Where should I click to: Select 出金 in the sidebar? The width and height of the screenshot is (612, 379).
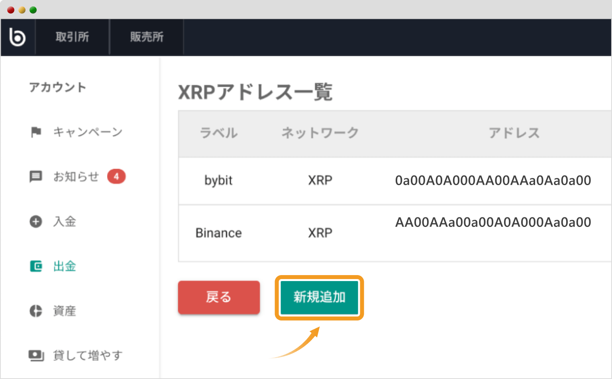point(65,266)
